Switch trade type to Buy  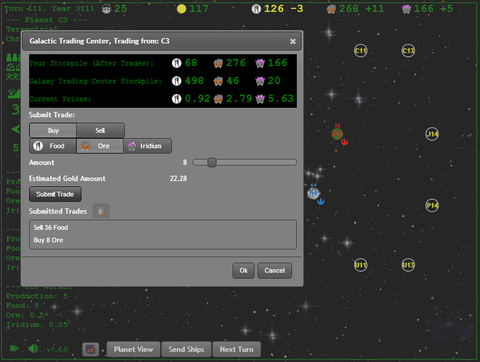(53, 130)
